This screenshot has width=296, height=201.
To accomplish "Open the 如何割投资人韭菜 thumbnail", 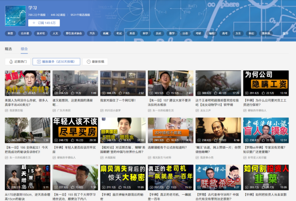I will click(266, 177).
